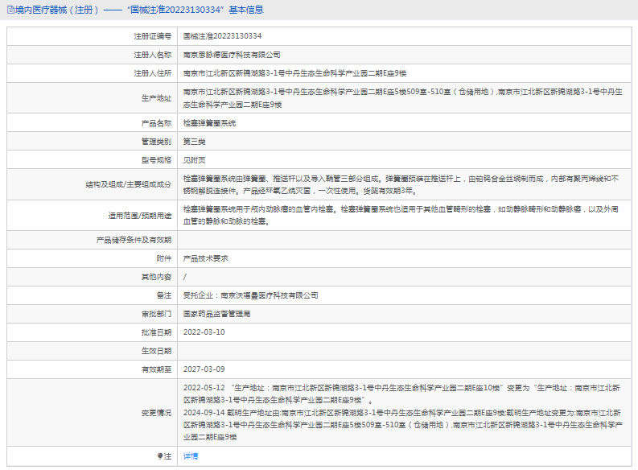Click the 产品名称 label
638x470 pixels.
(156, 123)
